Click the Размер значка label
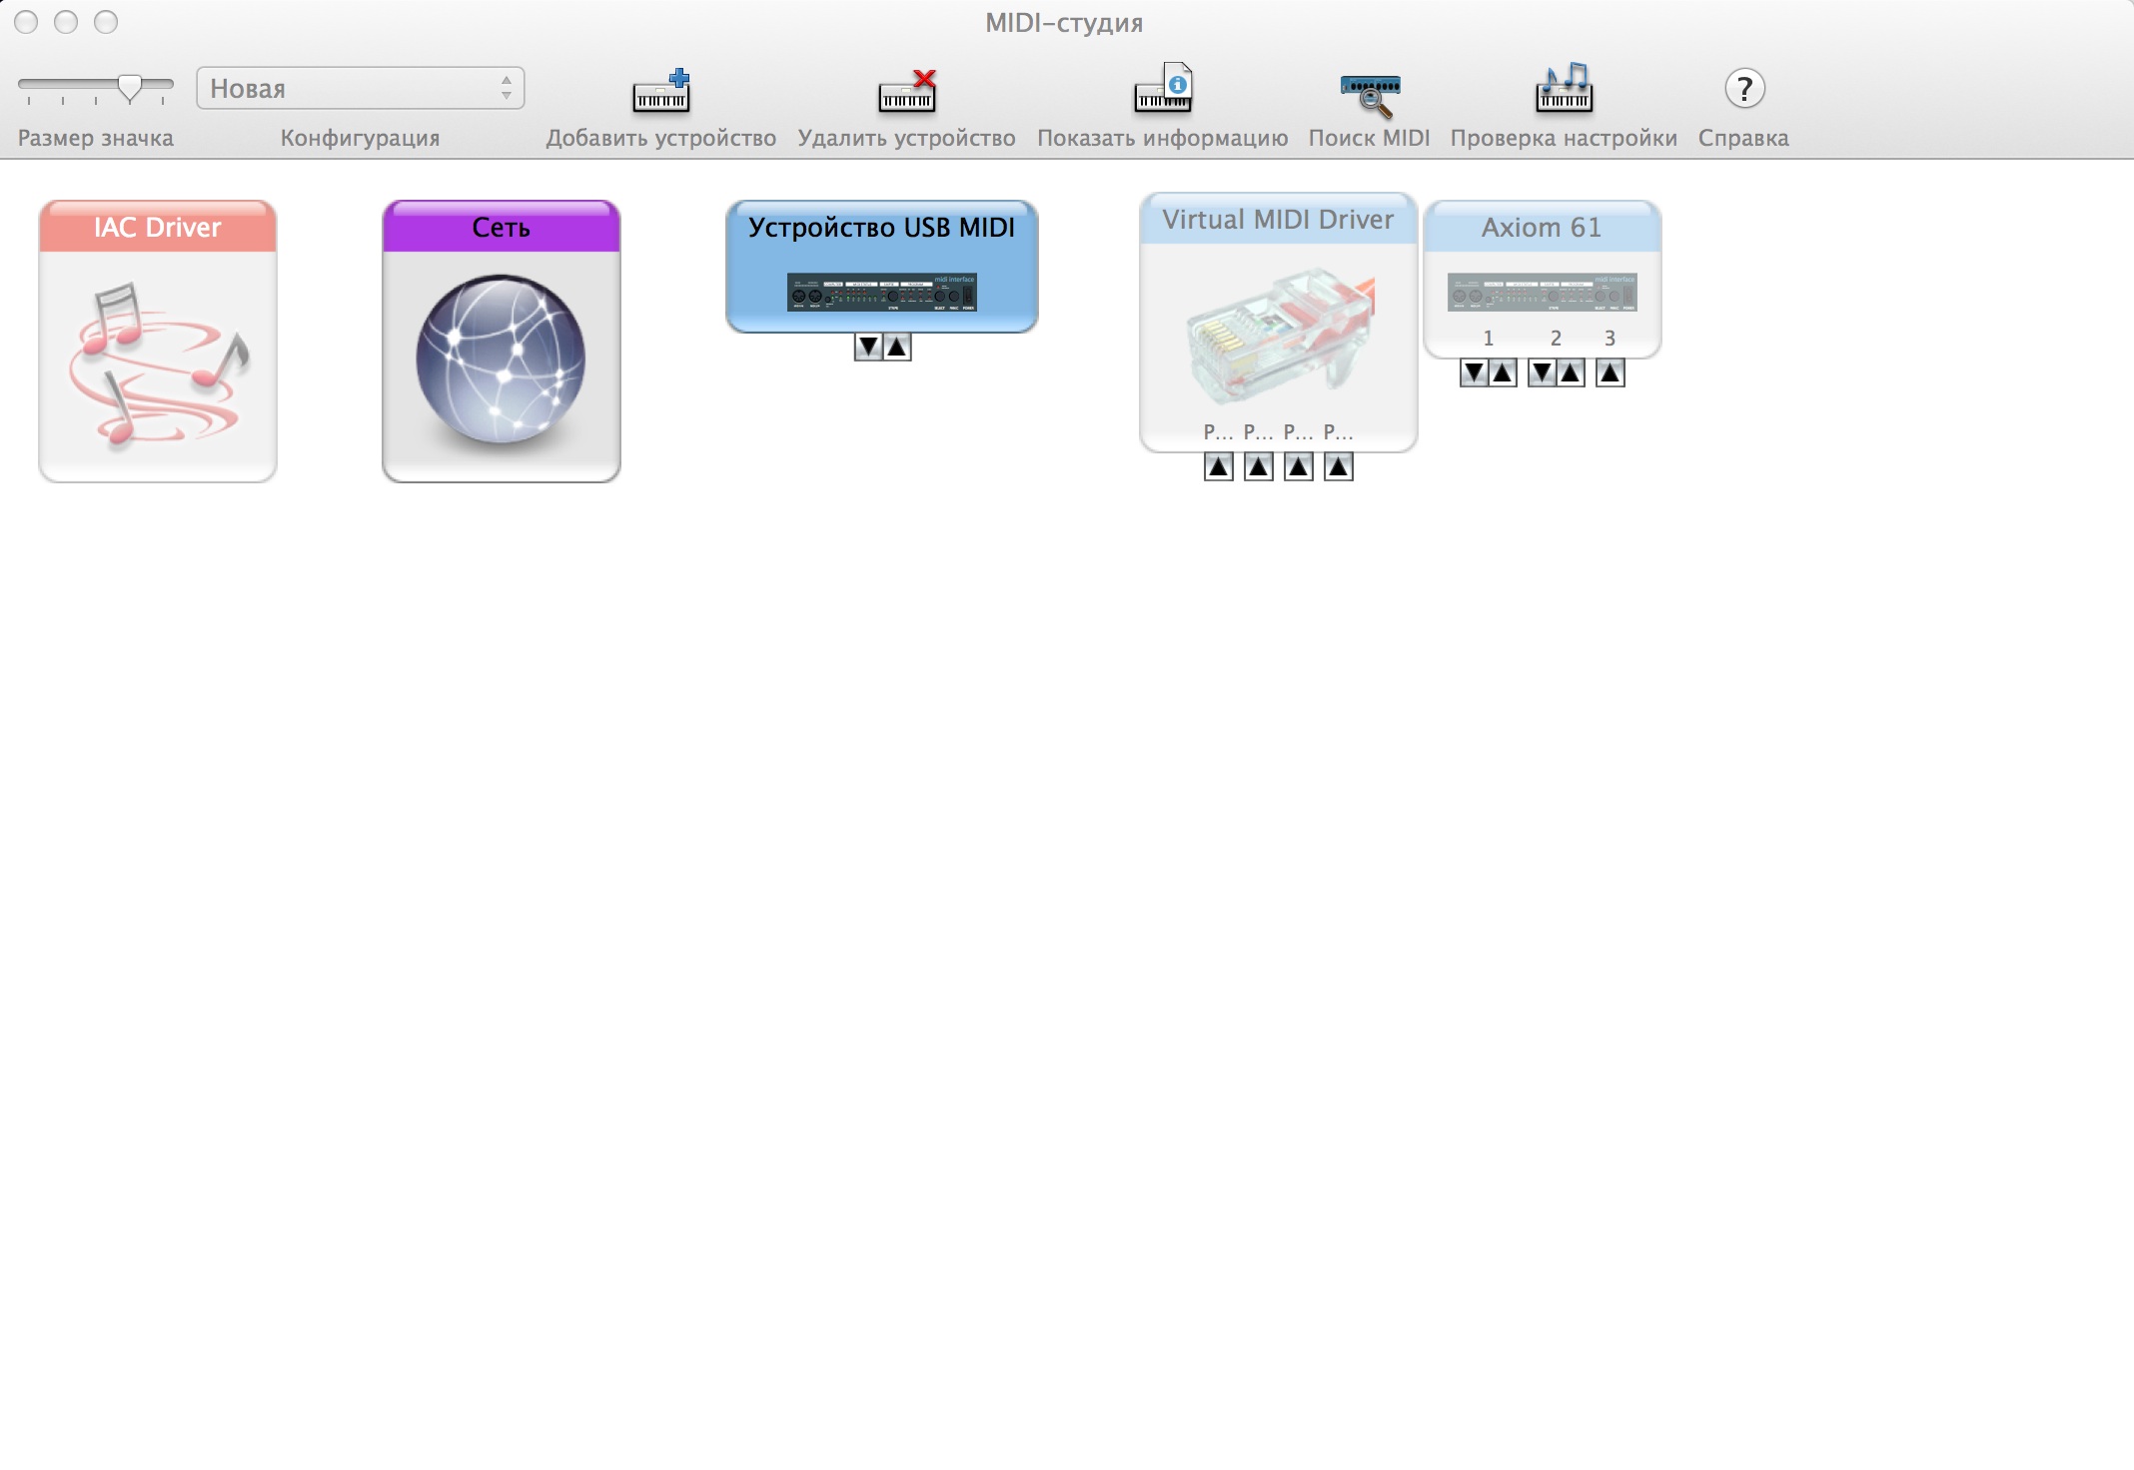This screenshot has height=1470, width=2134. point(96,138)
